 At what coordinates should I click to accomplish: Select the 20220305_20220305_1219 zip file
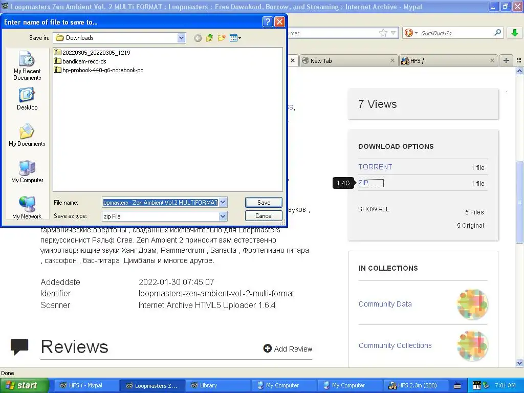click(92, 53)
